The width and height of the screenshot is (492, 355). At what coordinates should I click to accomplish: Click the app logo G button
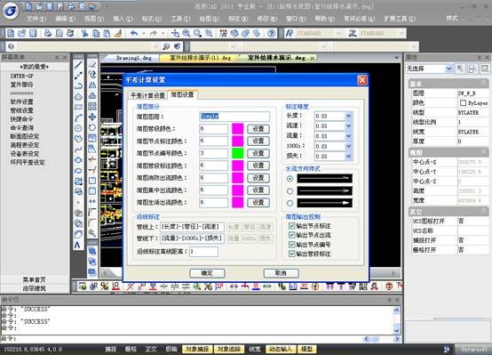11,12
